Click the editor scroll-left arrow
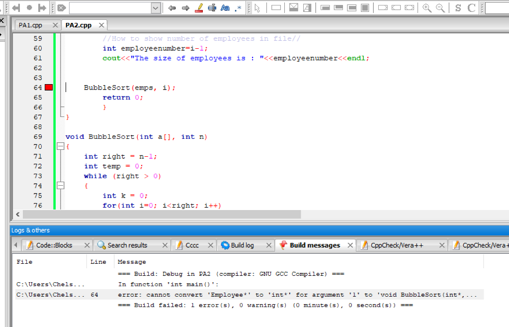The height and width of the screenshot is (327, 509). [x=18, y=214]
